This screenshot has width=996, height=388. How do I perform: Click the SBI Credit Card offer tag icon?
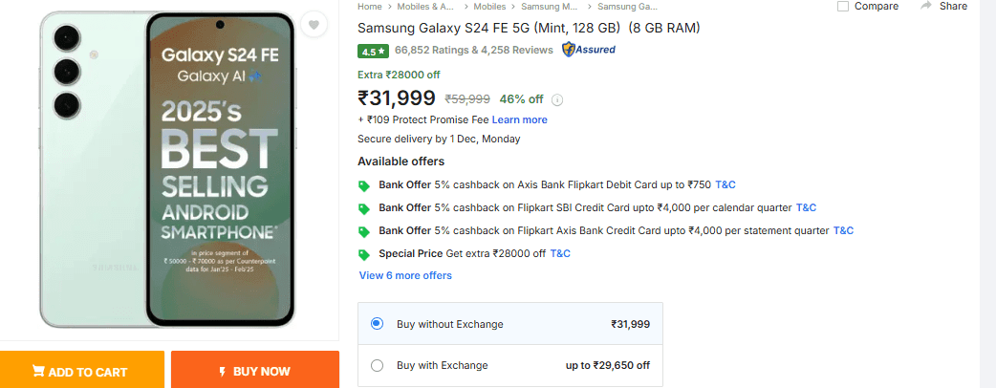pyautogui.click(x=364, y=208)
